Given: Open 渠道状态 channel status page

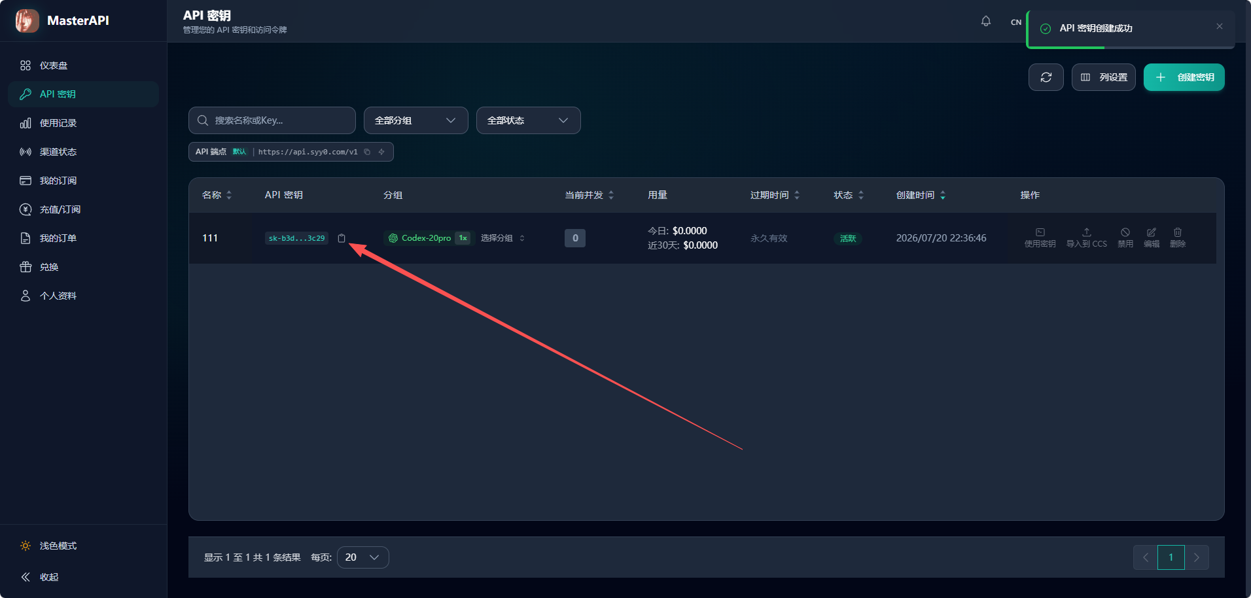Looking at the screenshot, I should pos(83,152).
